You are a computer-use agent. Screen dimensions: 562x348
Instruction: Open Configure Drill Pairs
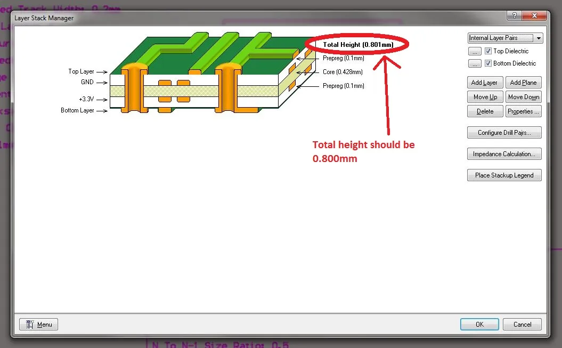[x=504, y=133]
